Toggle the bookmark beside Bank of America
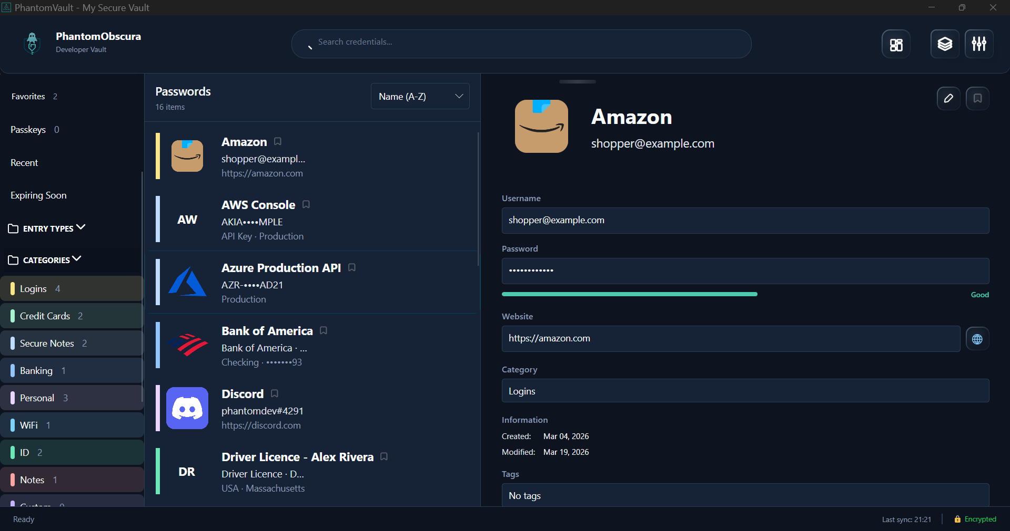The image size is (1010, 531). tap(323, 331)
